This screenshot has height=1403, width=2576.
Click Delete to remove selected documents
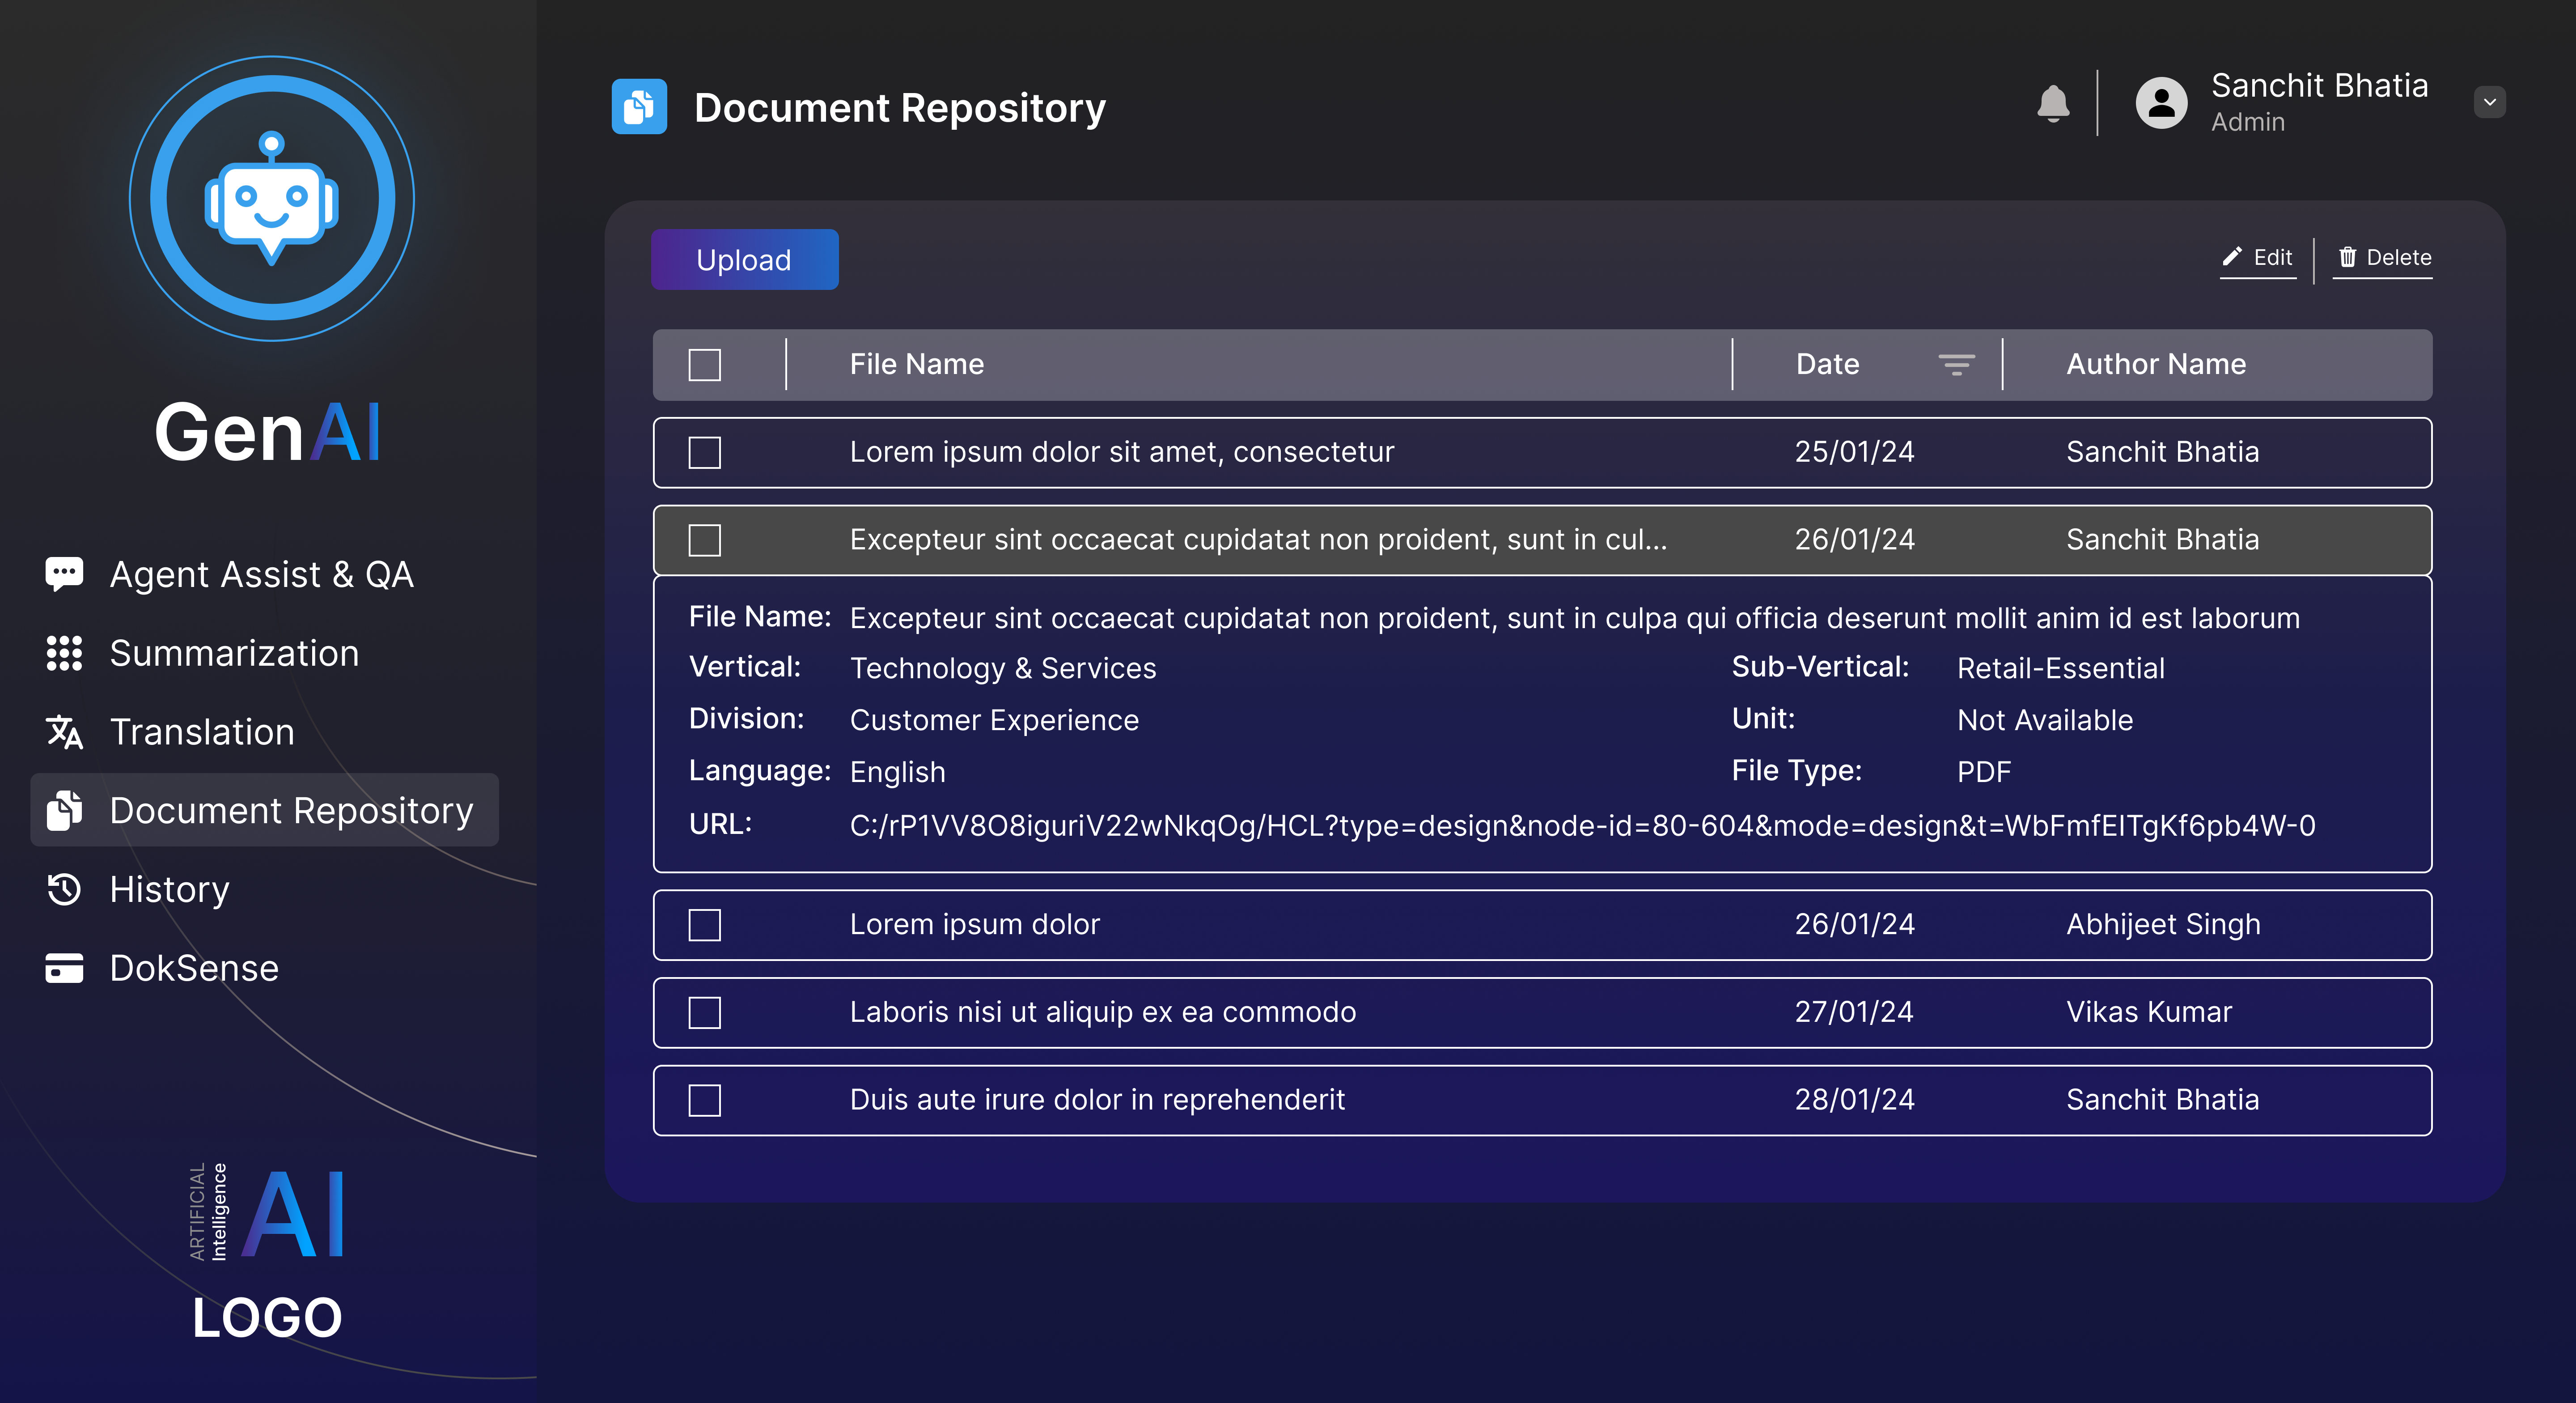pos(2384,257)
